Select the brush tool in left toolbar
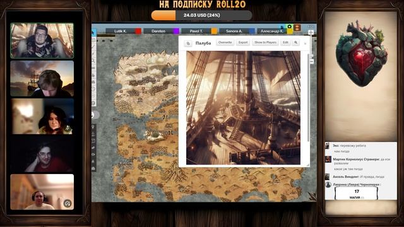This screenshot has width=404, height=227. click(93, 54)
